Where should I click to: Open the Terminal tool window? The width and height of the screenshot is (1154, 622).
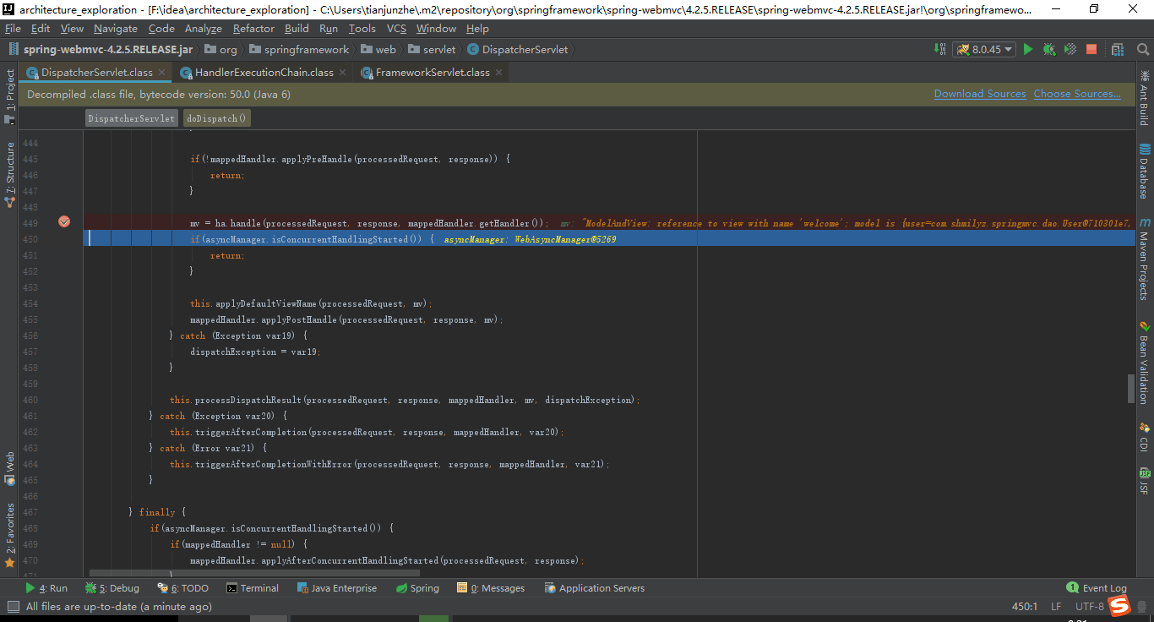[253, 587]
